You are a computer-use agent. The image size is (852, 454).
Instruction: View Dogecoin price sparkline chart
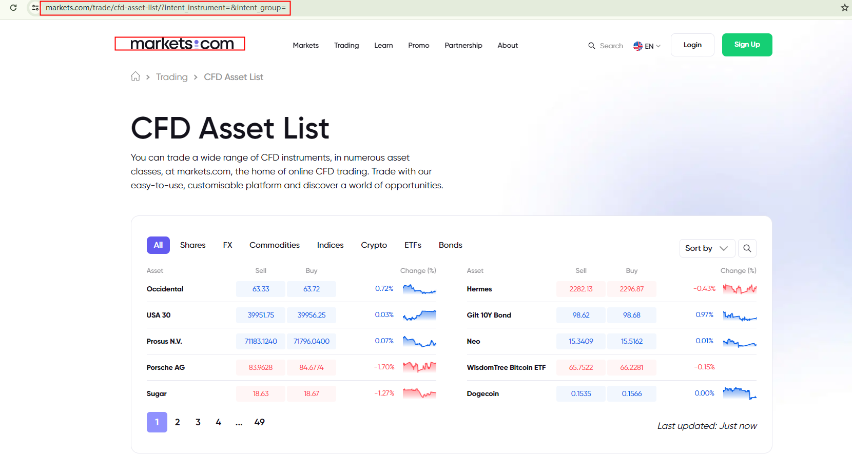click(740, 393)
